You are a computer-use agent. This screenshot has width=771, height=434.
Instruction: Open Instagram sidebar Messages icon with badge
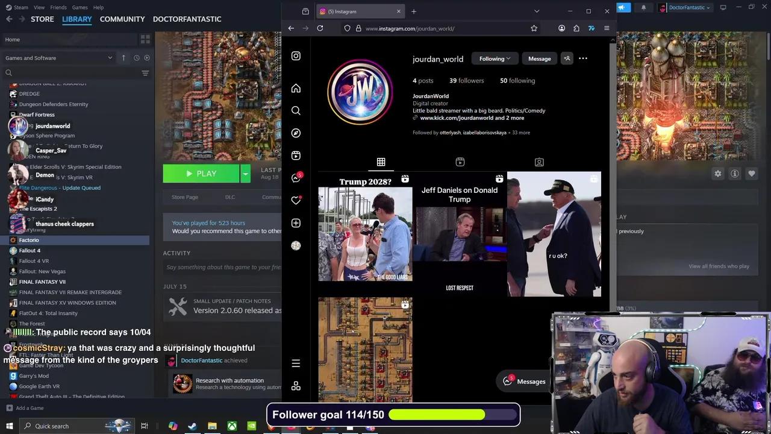click(296, 178)
